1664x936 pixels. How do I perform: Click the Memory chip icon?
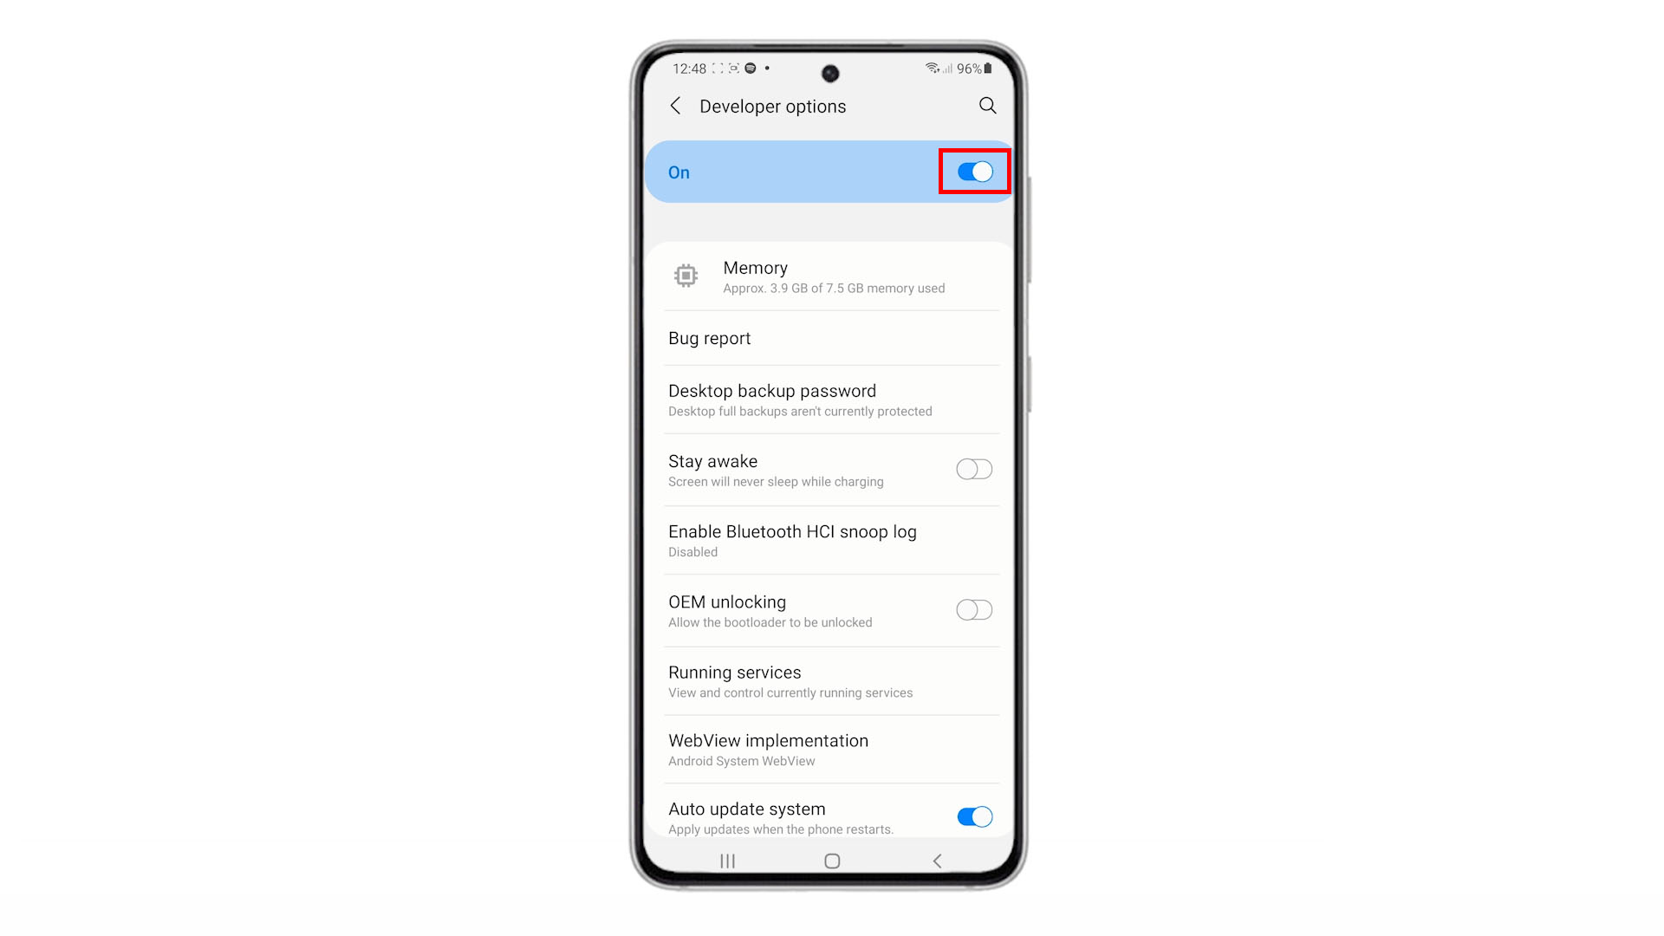point(686,276)
